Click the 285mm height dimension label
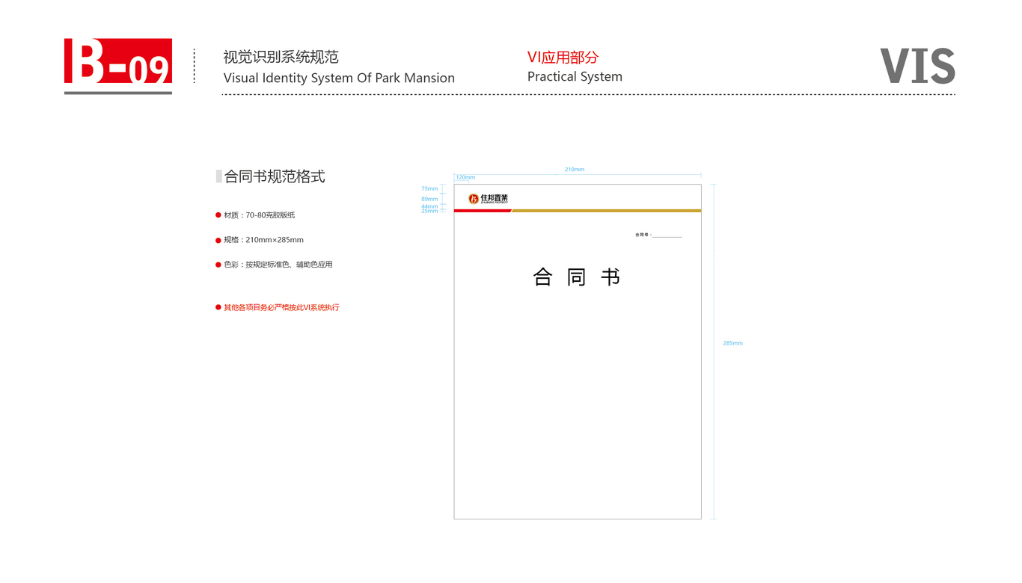Screen dimensions: 1022x583 (732, 343)
